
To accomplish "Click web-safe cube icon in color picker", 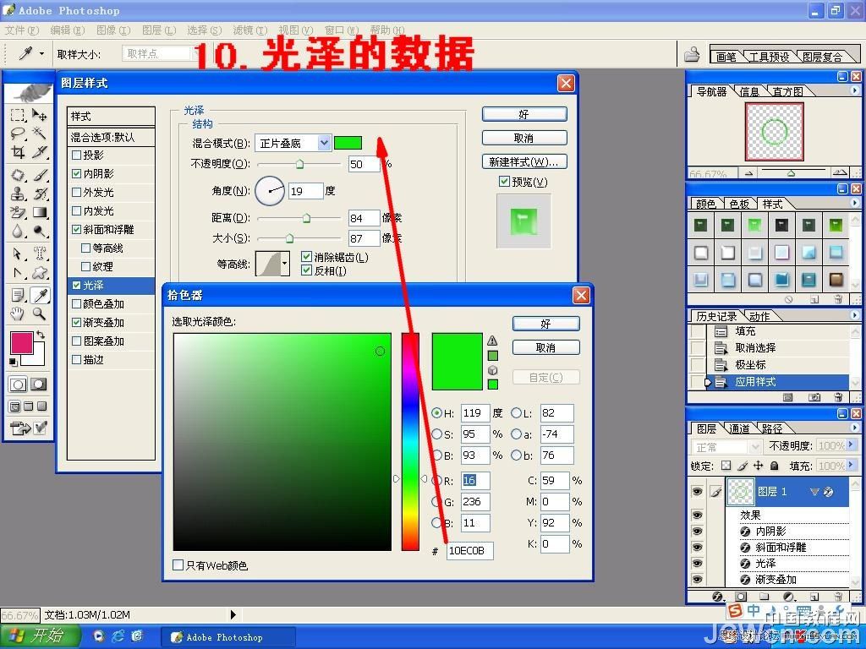I will [x=493, y=370].
